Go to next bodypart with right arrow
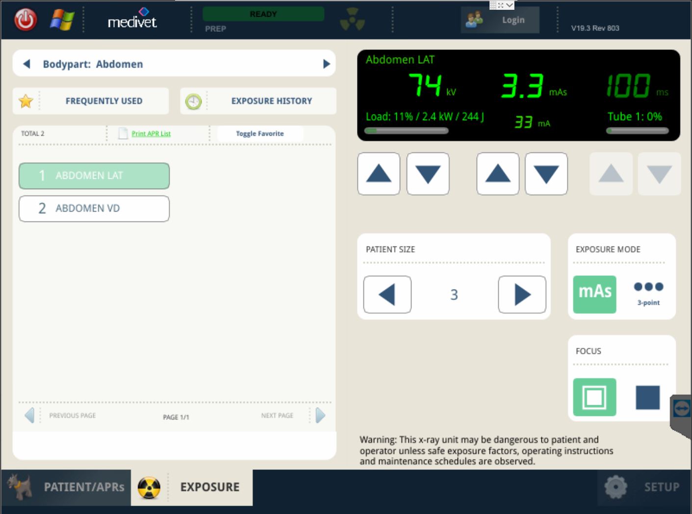The image size is (692, 514). pyautogui.click(x=326, y=64)
